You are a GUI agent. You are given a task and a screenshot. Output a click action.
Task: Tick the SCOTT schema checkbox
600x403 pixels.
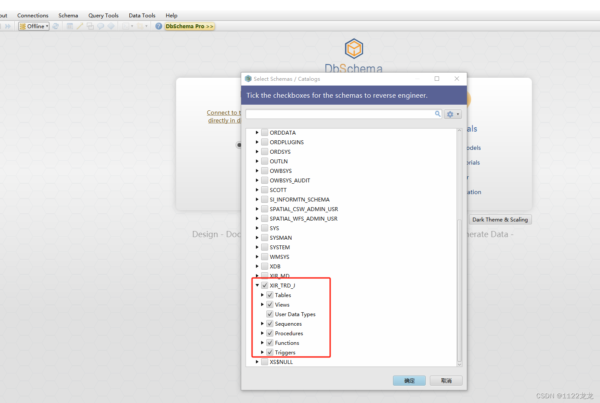pyautogui.click(x=265, y=190)
